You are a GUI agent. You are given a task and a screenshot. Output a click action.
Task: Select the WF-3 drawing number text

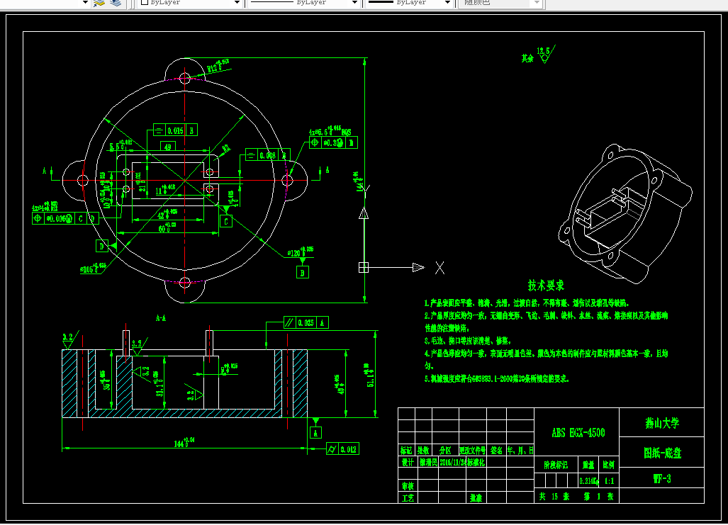click(662, 478)
